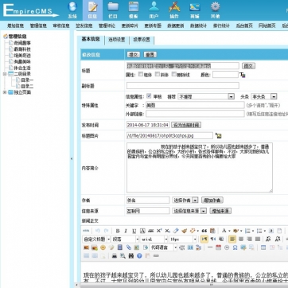Click the redo arrow in editor
This screenshot has width=288, height=288.
point(107,231)
